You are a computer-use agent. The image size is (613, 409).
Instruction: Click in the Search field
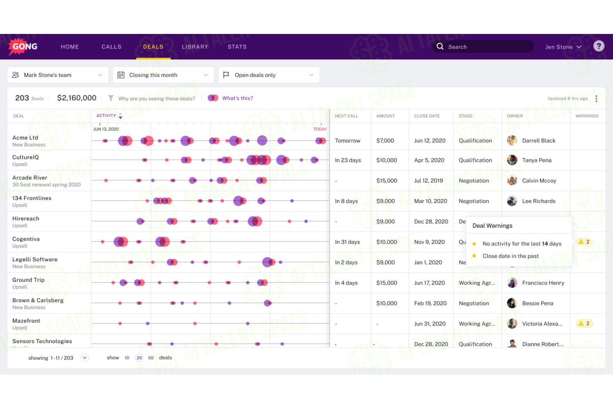point(483,47)
